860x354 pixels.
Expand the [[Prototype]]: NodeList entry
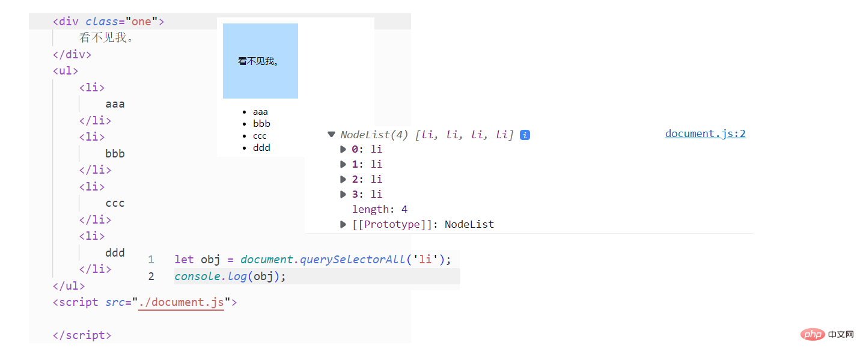[x=343, y=224]
